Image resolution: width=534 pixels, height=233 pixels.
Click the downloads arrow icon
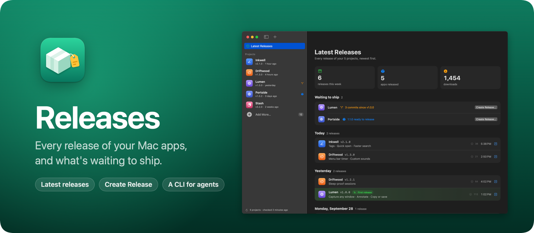pos(445,71)
